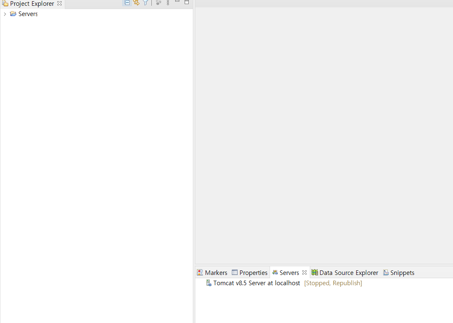Select the Servers folder in Project Explorer
This screenshot has height=323, width=453.
click(28, 14)
